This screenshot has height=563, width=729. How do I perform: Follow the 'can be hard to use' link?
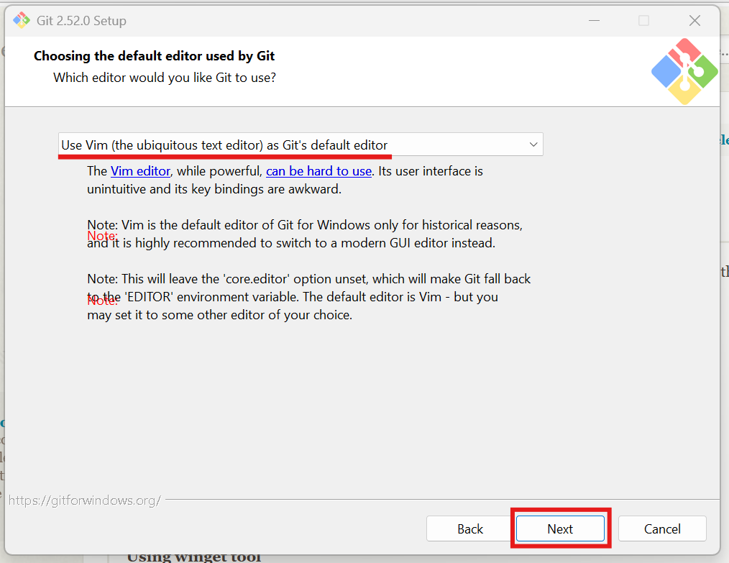tap(318, 171)
